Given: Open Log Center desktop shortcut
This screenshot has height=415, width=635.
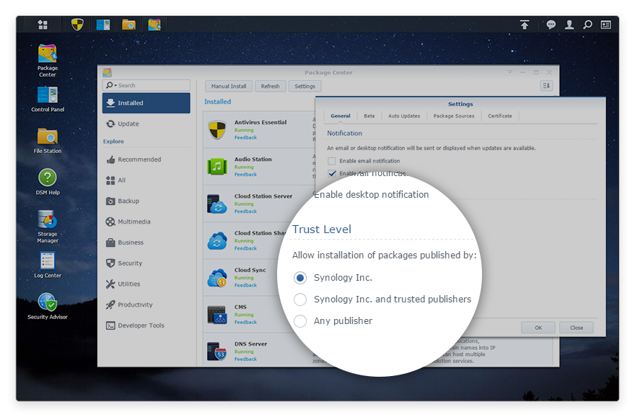Looking at the screenshot, I should pos(48,265).
